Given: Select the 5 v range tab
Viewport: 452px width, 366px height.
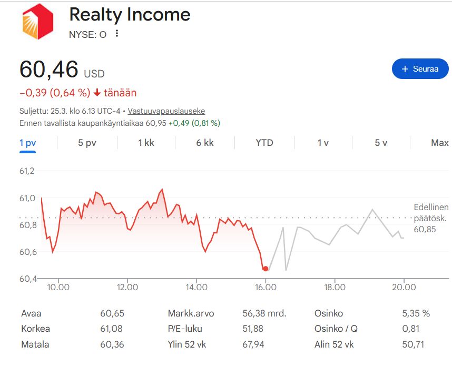Looking at the screenshot, I should (381, 143).
